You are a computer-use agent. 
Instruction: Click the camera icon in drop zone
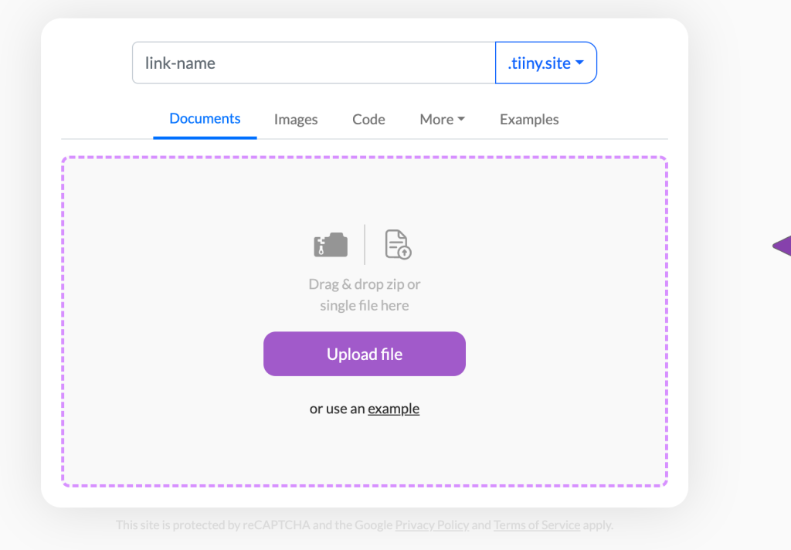tap(330, 243)
